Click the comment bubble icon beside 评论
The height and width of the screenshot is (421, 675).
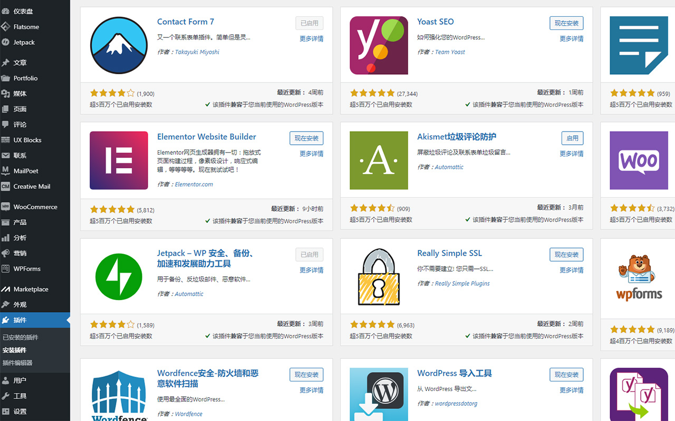[5, 125]
